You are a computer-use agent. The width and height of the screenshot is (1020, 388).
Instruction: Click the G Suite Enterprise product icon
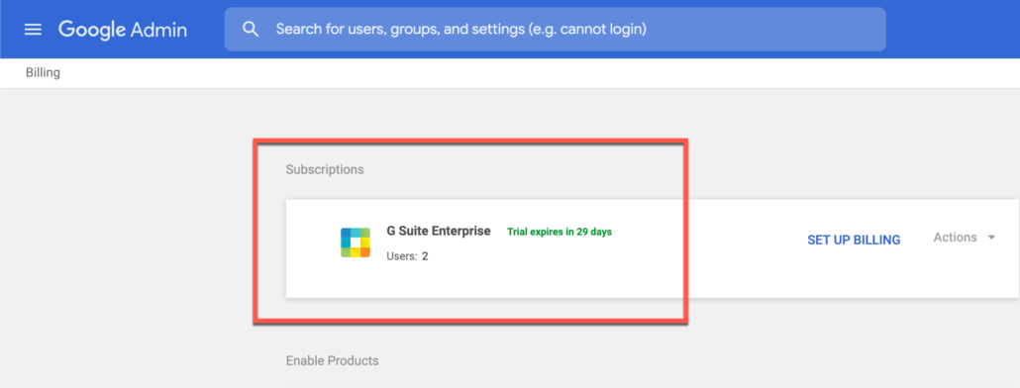[356, 242]
